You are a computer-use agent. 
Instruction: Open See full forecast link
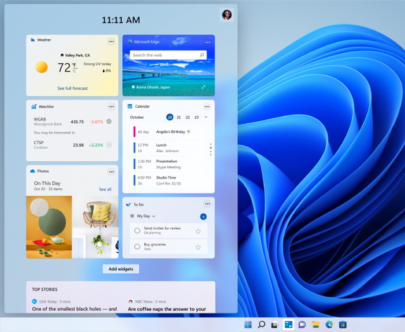pos(72,89)
